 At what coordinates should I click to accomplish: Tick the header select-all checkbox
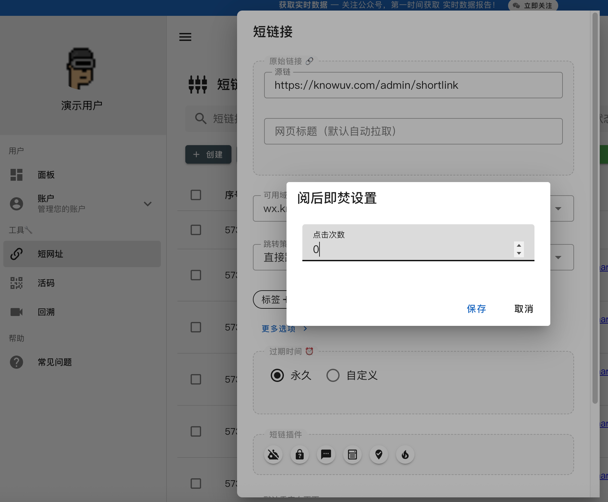point(196,195)
